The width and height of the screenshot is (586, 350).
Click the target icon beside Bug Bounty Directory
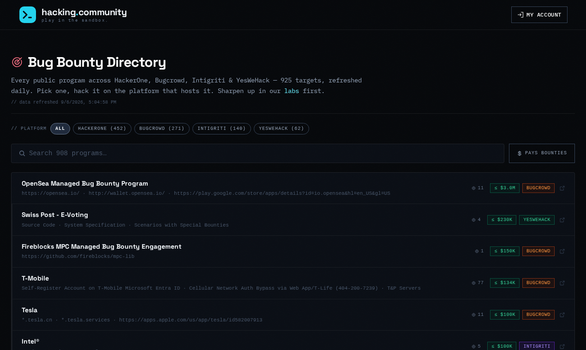[x=17, y=62]
